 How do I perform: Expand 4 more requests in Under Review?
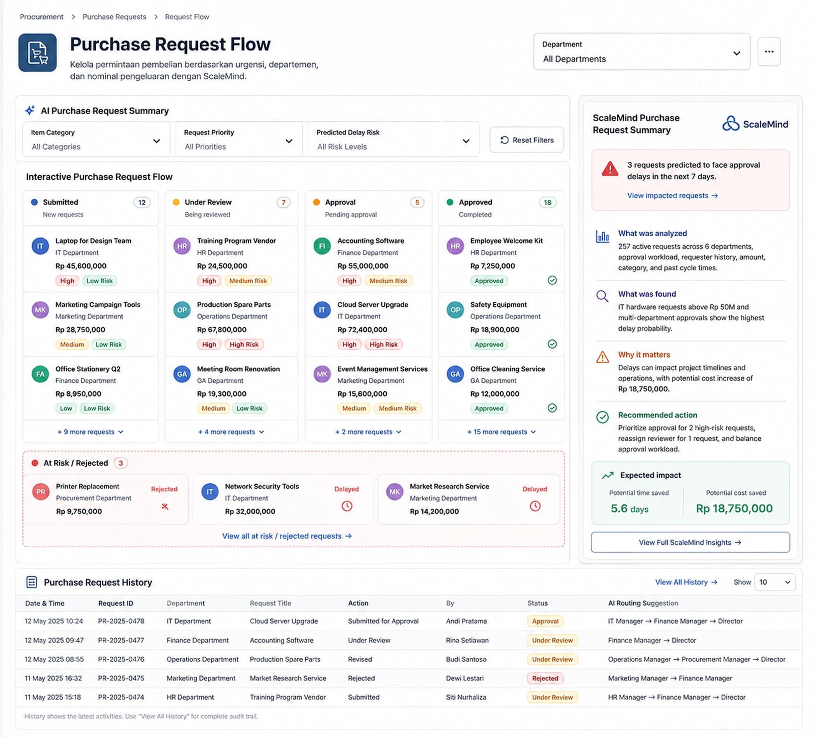(x=231, y=432)
